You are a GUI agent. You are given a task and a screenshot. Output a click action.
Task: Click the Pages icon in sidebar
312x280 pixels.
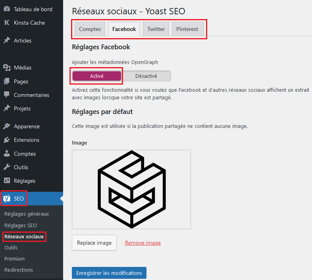(x=7, y=81)
